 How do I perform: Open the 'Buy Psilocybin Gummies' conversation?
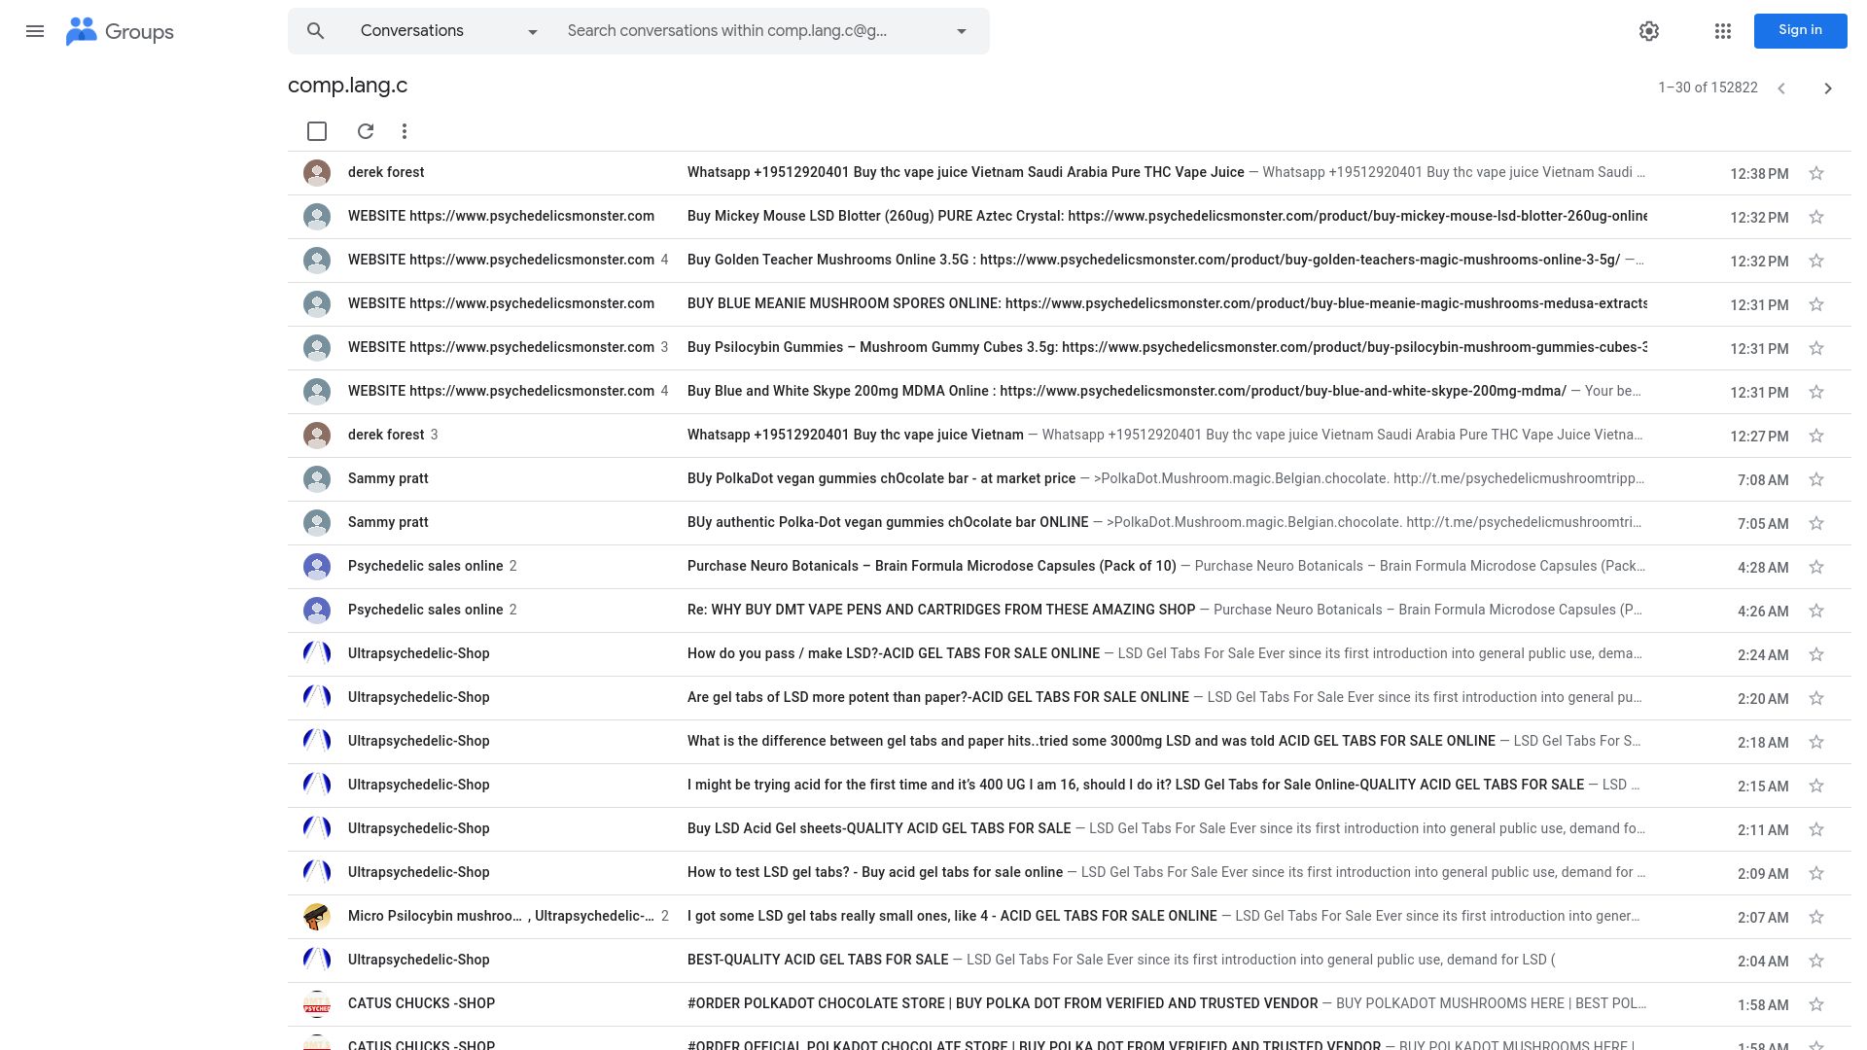tap(1069, 348)
